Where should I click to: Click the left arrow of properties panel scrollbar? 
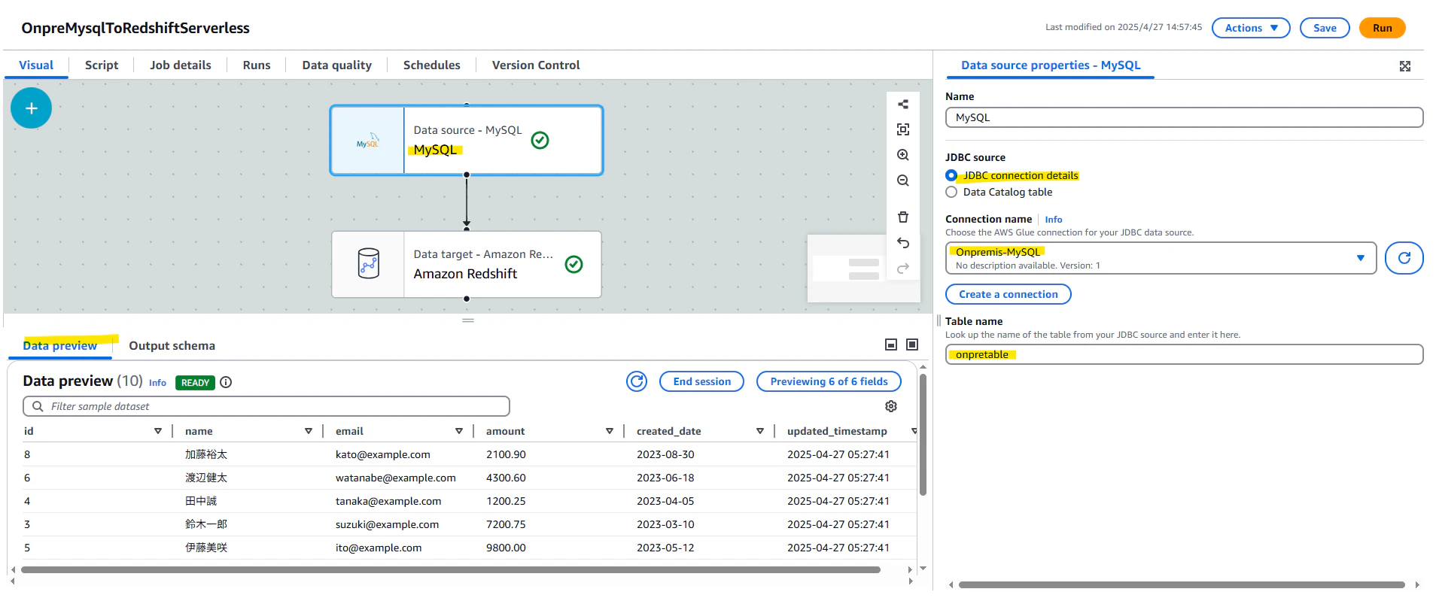click(951, 584)
